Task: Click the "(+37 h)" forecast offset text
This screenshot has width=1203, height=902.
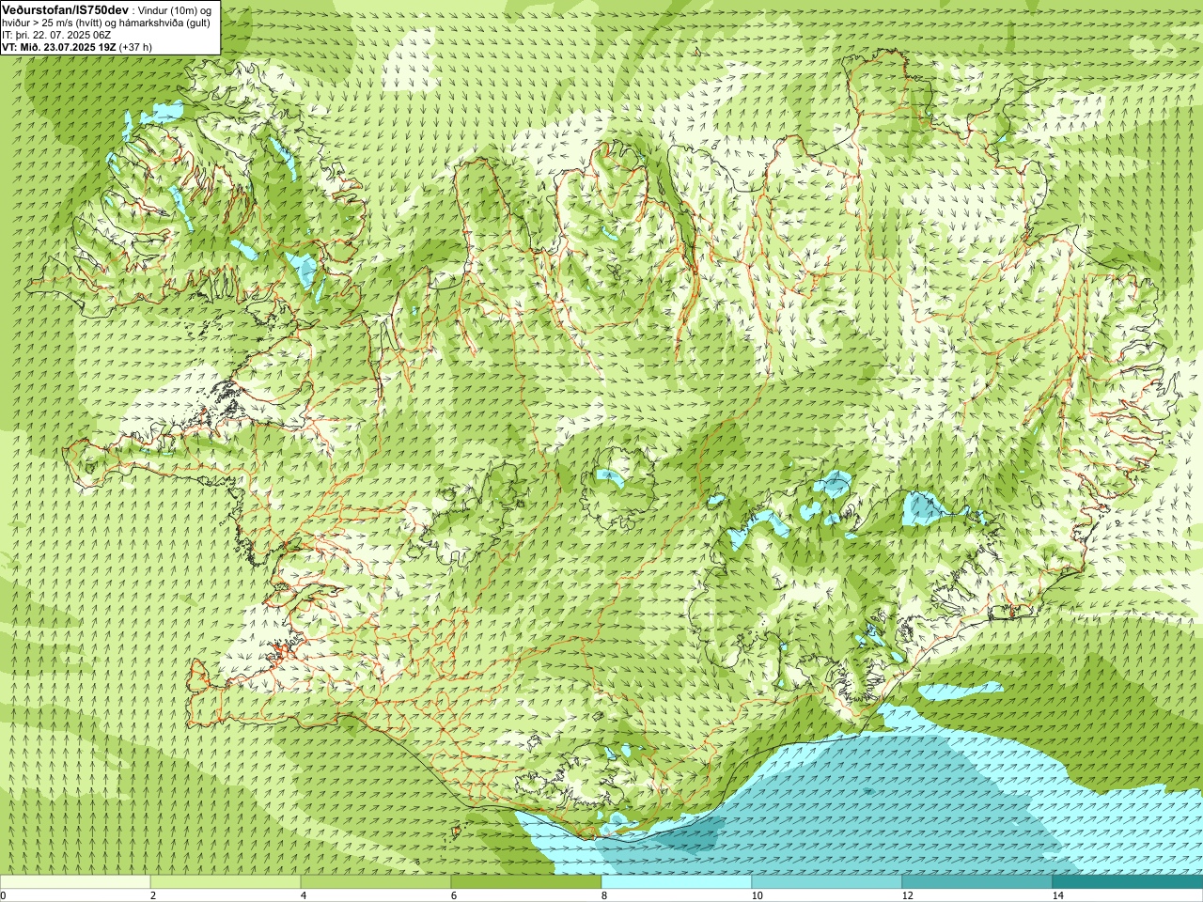Action: [136, 47]
